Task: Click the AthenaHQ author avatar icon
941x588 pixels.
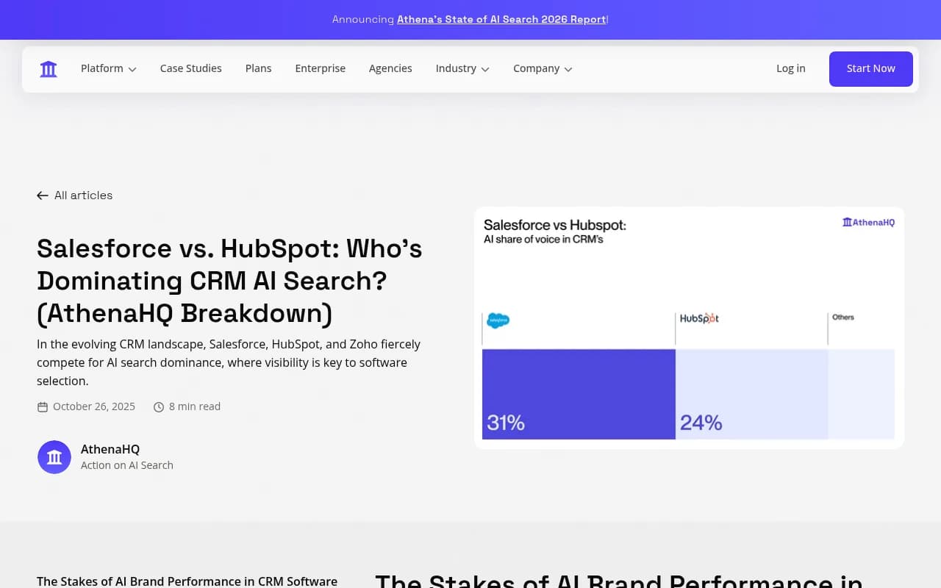Action: click(x=54, y=457)
